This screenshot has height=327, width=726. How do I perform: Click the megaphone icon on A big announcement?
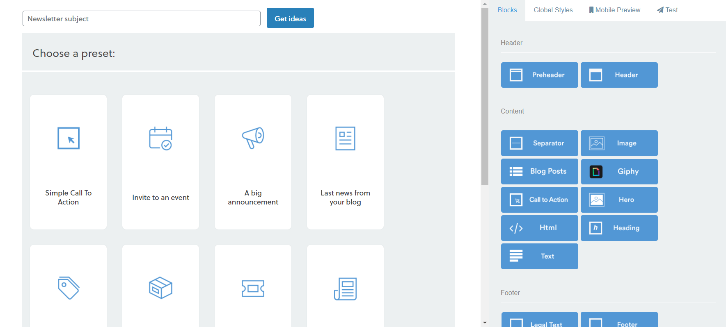click(253, 138)
